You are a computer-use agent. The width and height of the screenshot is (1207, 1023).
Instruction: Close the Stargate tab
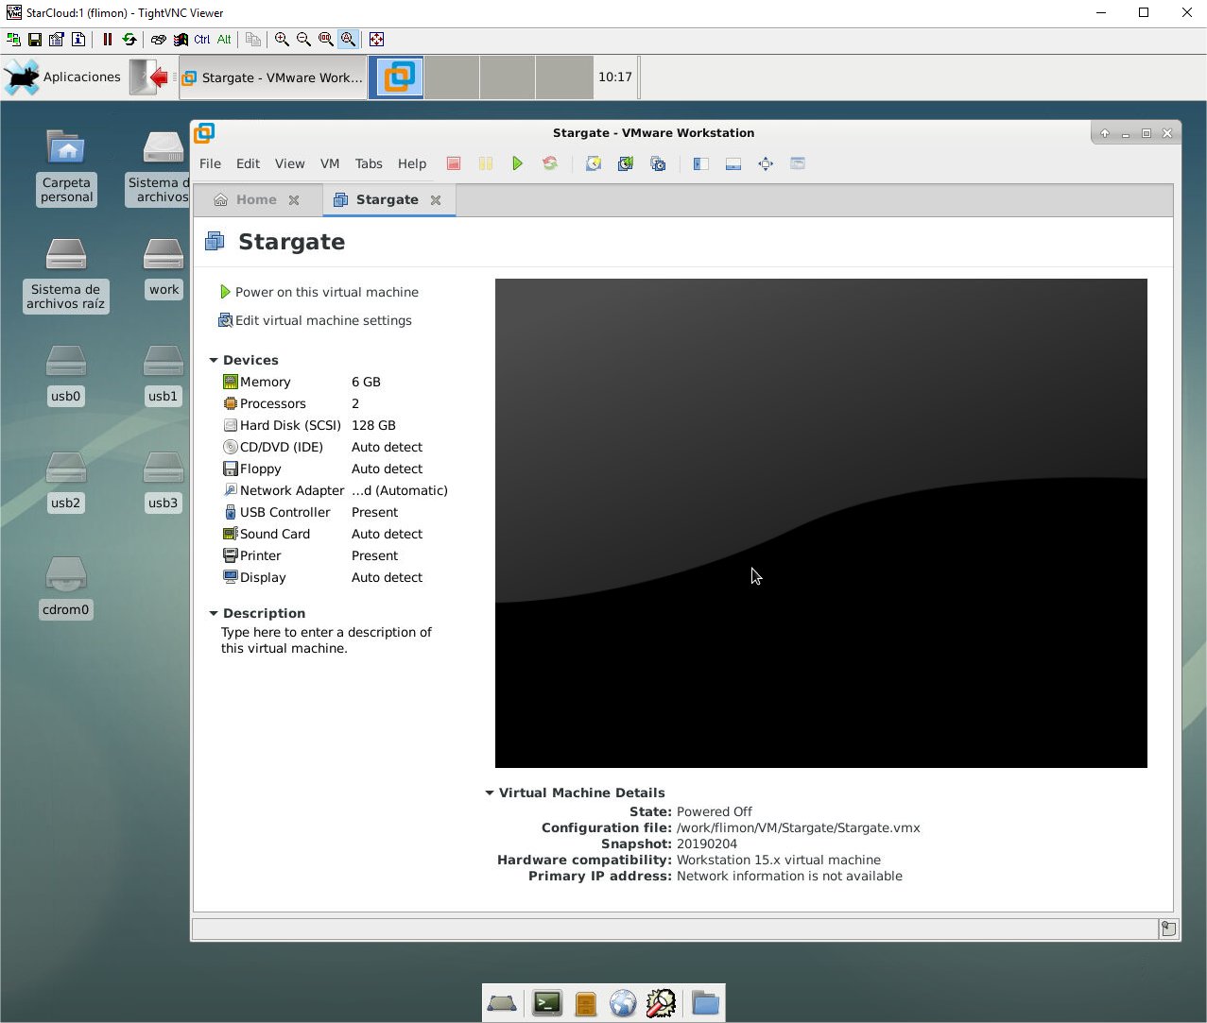point(436,200)
